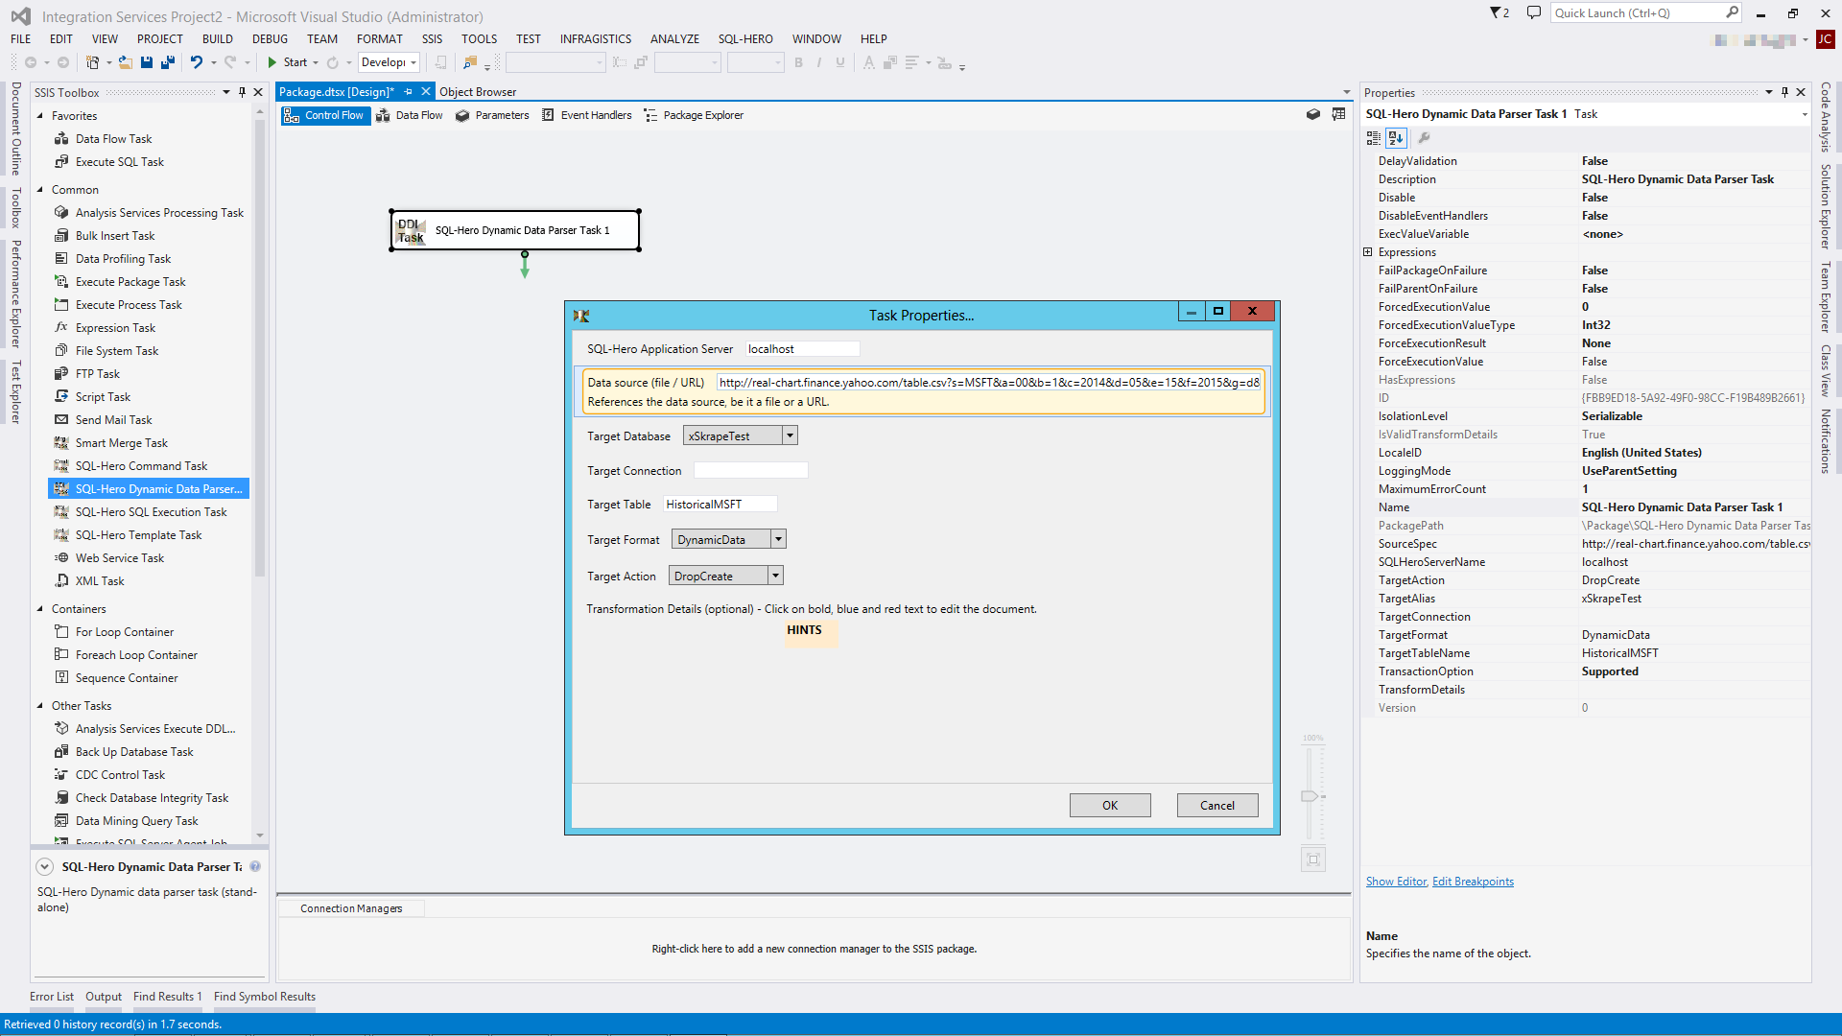1842x1036 pixels.
Task: Select the Data Flow Task toolbox item
Action: (x=113, y=139)
